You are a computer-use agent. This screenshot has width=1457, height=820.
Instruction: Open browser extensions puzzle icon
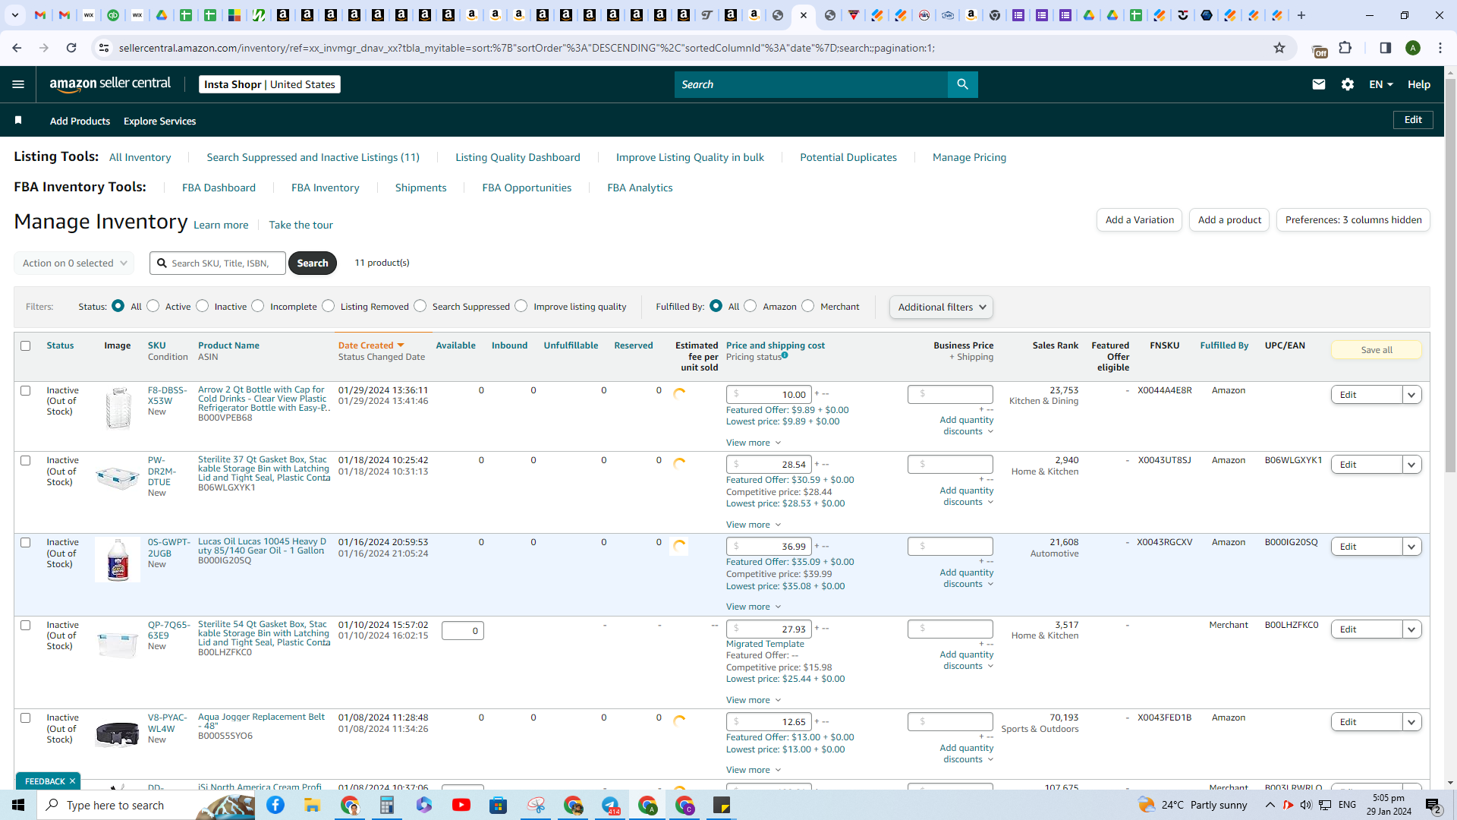point(1345,48)
